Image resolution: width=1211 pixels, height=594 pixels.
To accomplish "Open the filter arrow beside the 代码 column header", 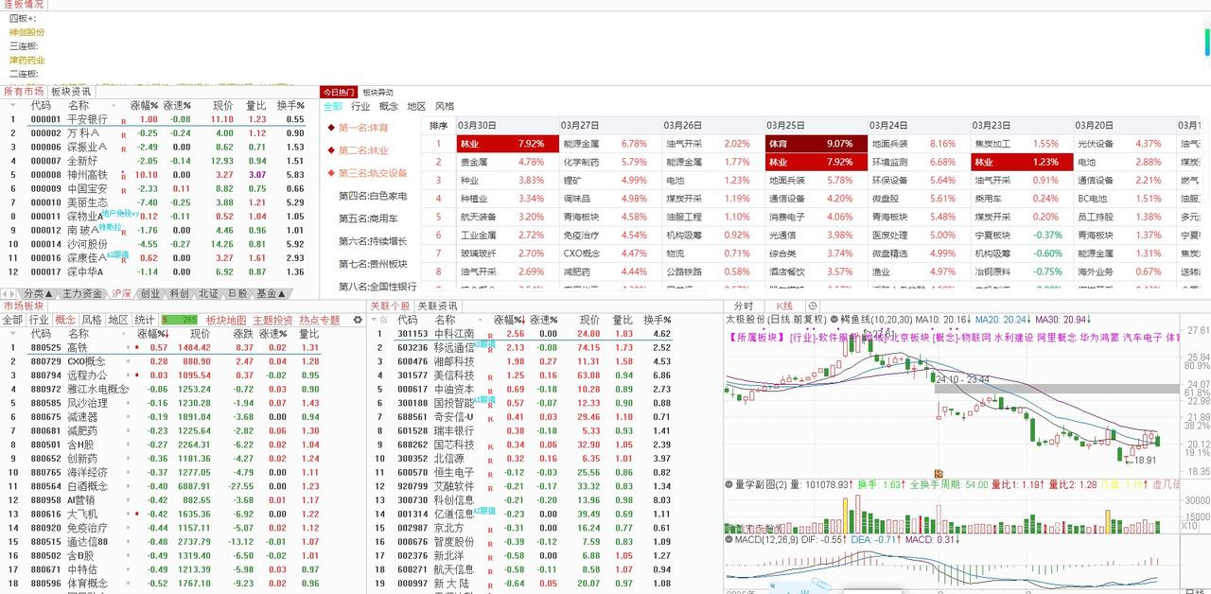I will click(12, 106).
